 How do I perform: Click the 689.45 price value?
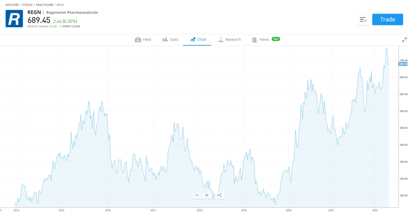click(39, 20)
